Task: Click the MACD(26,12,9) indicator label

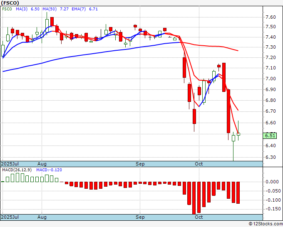Action: coord(17,170)
